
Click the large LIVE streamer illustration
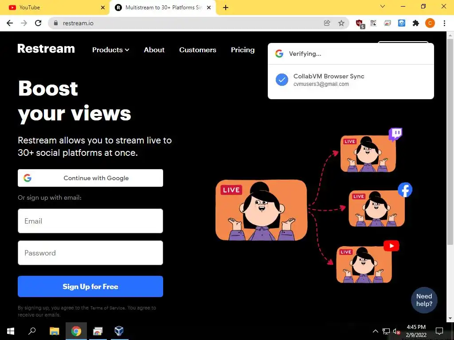click(261, 210)
